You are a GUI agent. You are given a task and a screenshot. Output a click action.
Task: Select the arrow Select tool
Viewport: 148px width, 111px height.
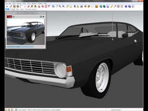click(x=7, y=6)
